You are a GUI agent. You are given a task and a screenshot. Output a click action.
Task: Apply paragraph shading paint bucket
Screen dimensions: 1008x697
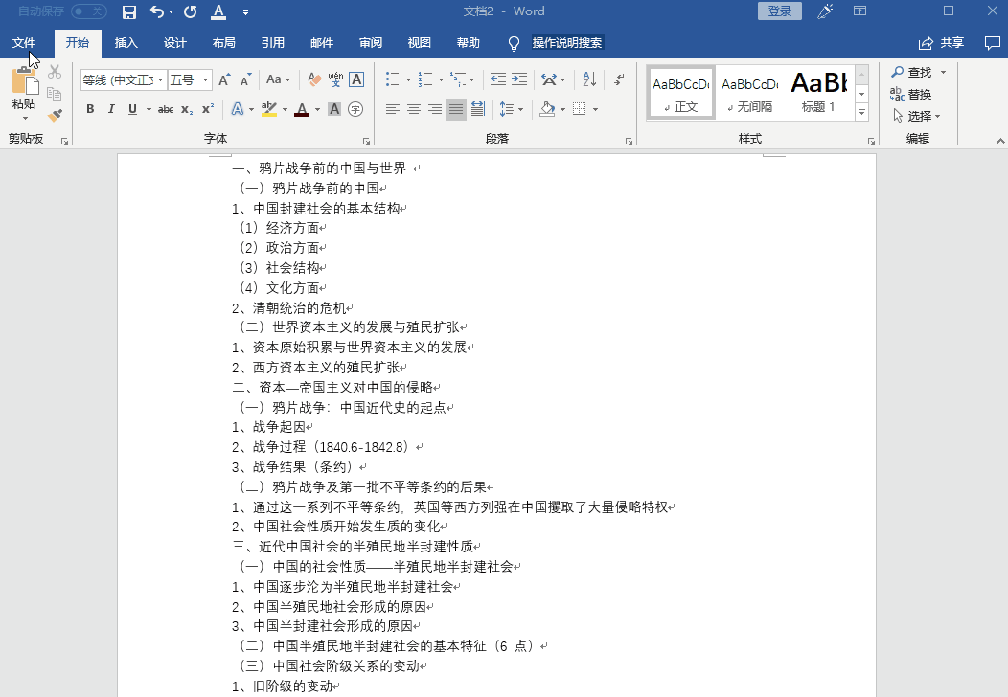pos(547,109)
